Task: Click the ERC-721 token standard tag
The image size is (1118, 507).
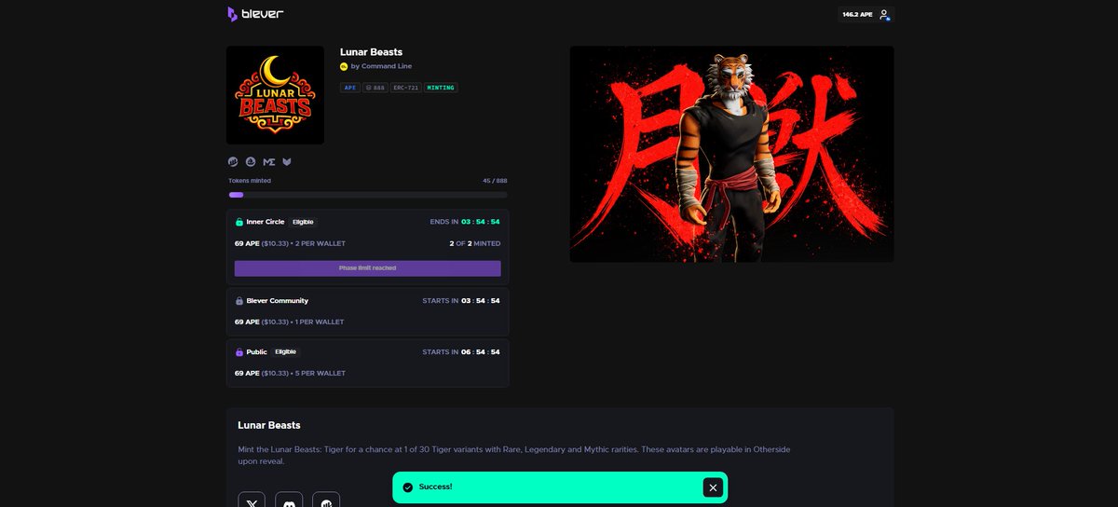Action: pos(406,88)
